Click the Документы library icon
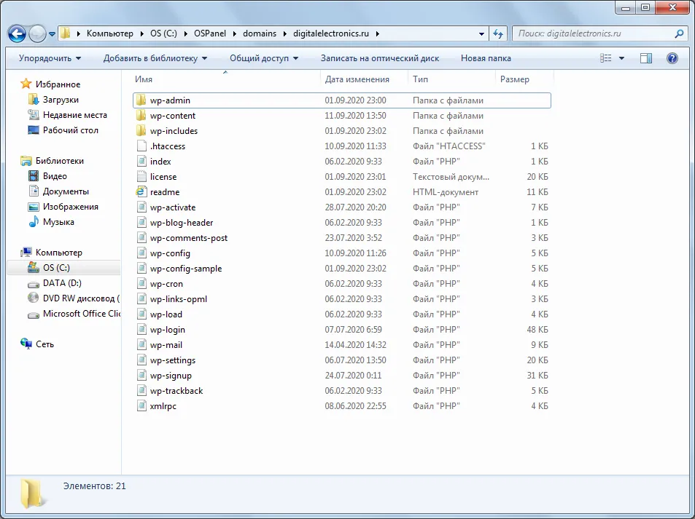Screen dimensions: 695x519 point(34,191)
